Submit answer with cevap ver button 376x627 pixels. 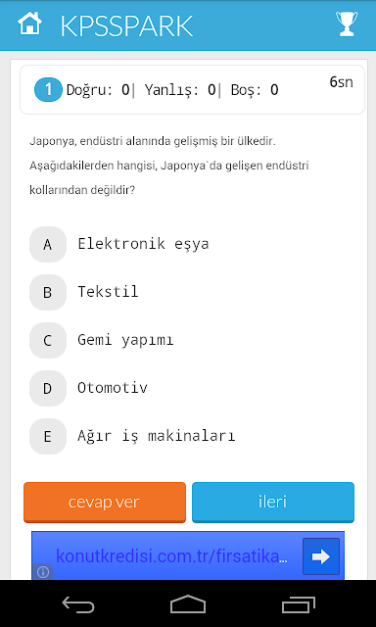pyautogui.click(x=105, y=503)
